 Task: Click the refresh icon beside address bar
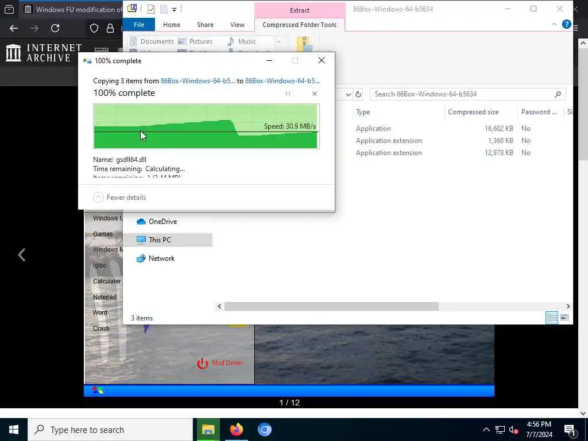pos(358,94)
